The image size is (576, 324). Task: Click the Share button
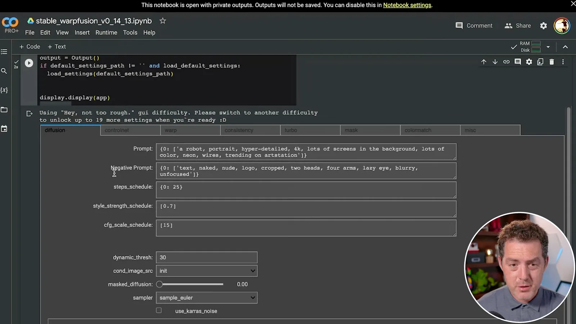(518, 26)
